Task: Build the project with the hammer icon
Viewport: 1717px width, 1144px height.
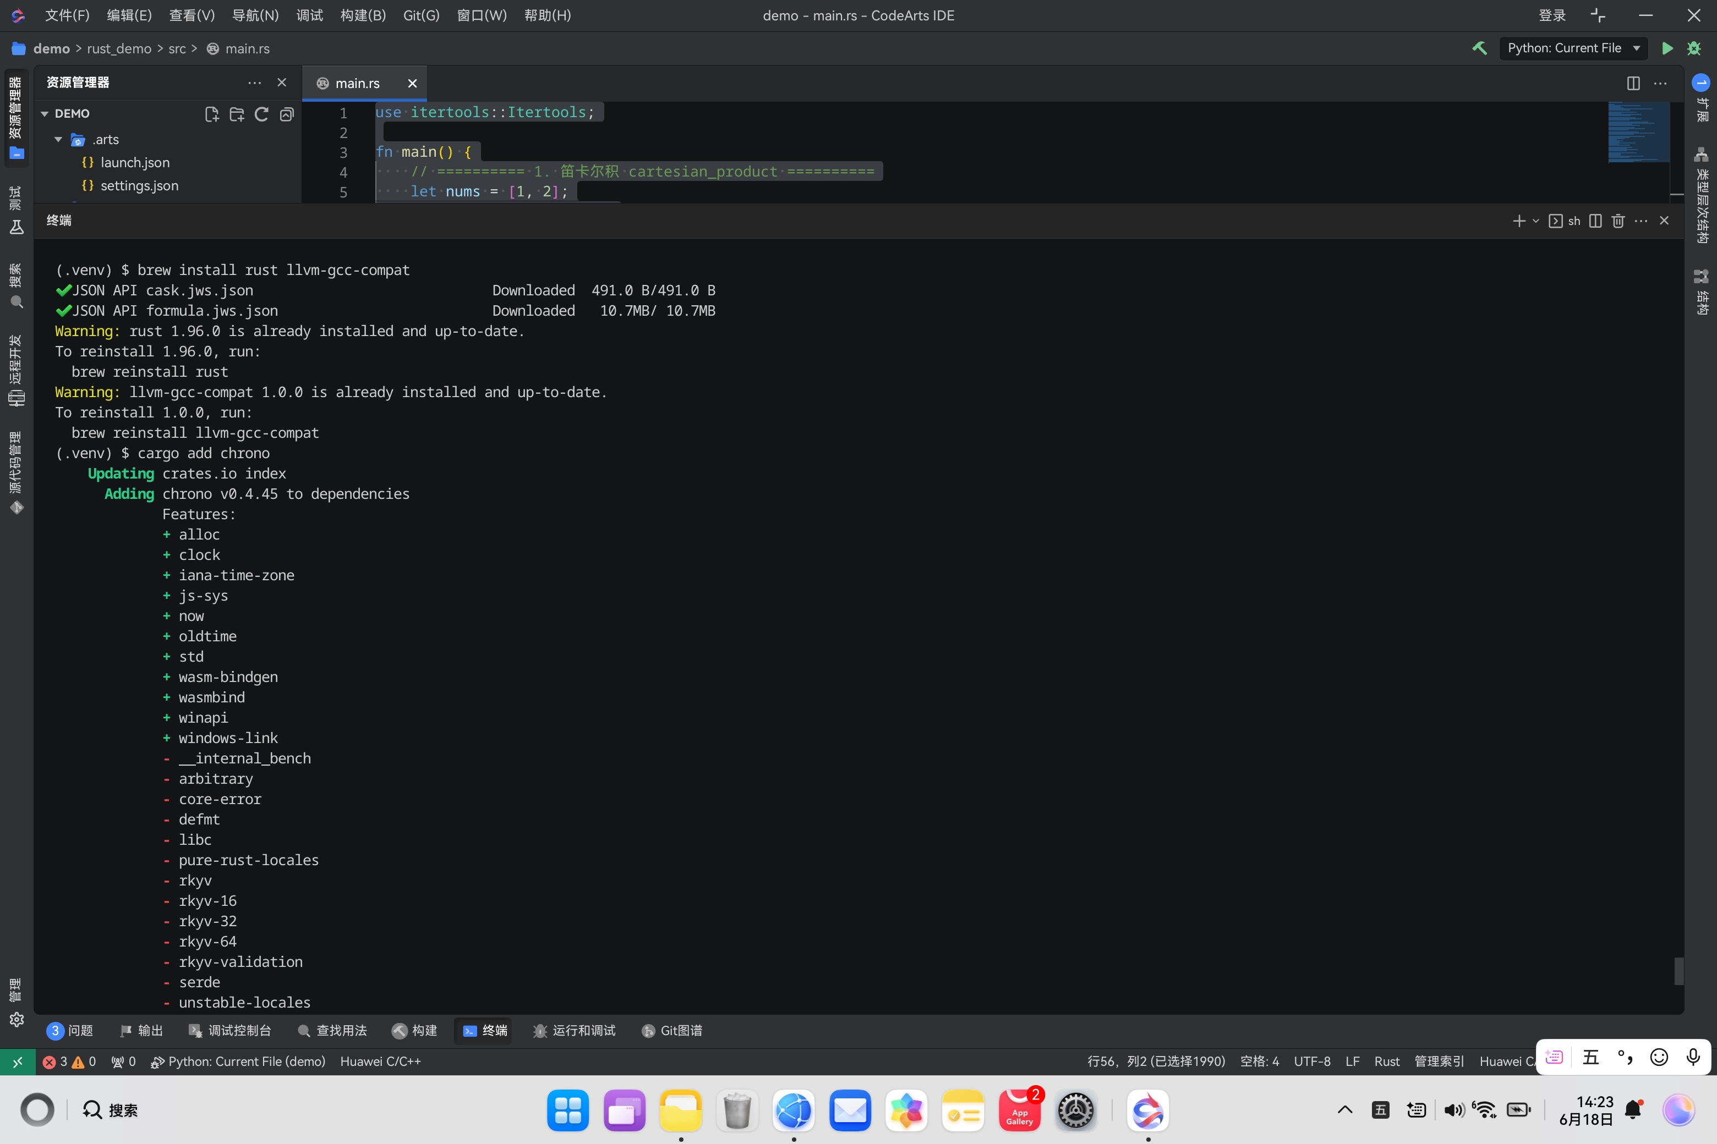Action: click(1480, 48)
